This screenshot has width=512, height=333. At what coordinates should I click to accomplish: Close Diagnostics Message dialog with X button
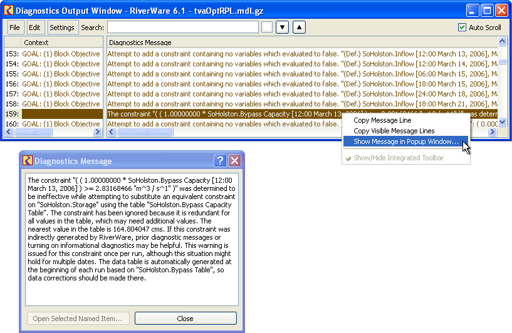pos(235,160)
